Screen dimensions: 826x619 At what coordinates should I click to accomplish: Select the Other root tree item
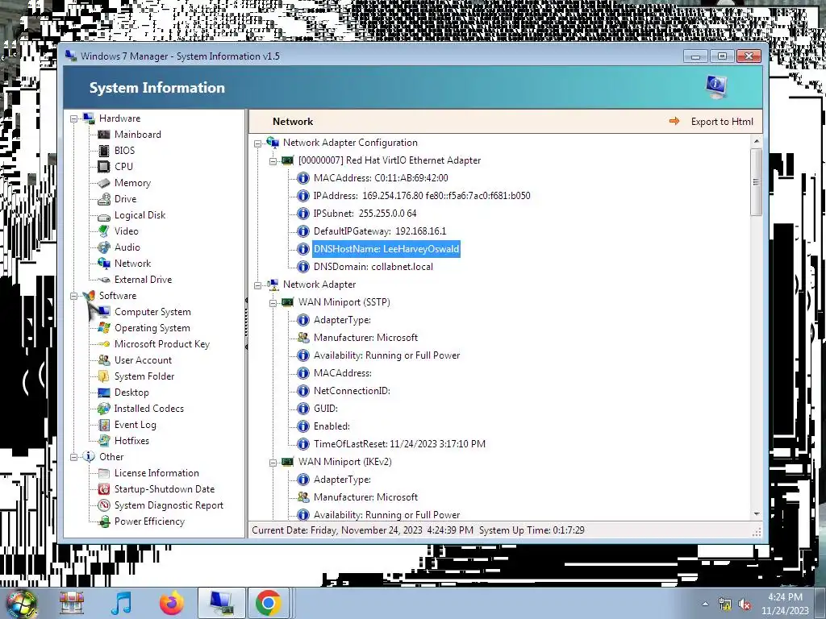coord(111,457)
